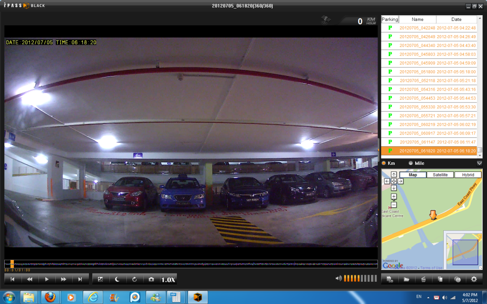
Task: Open the settings gear in viewer
Action: tap(474, 279)
